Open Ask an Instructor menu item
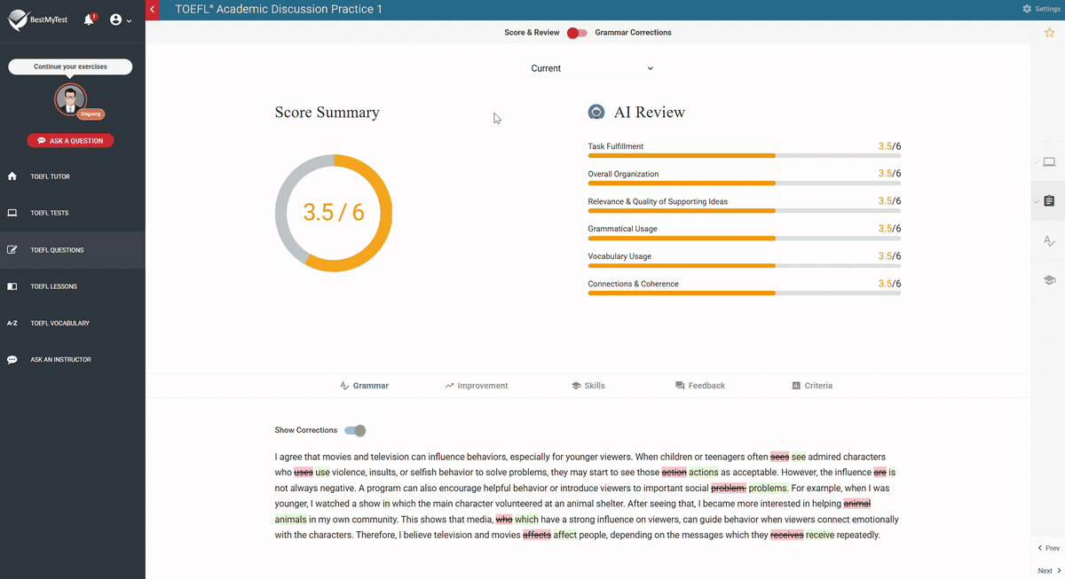Screen dimensions: 1065x579 click(x=73, y=360)
